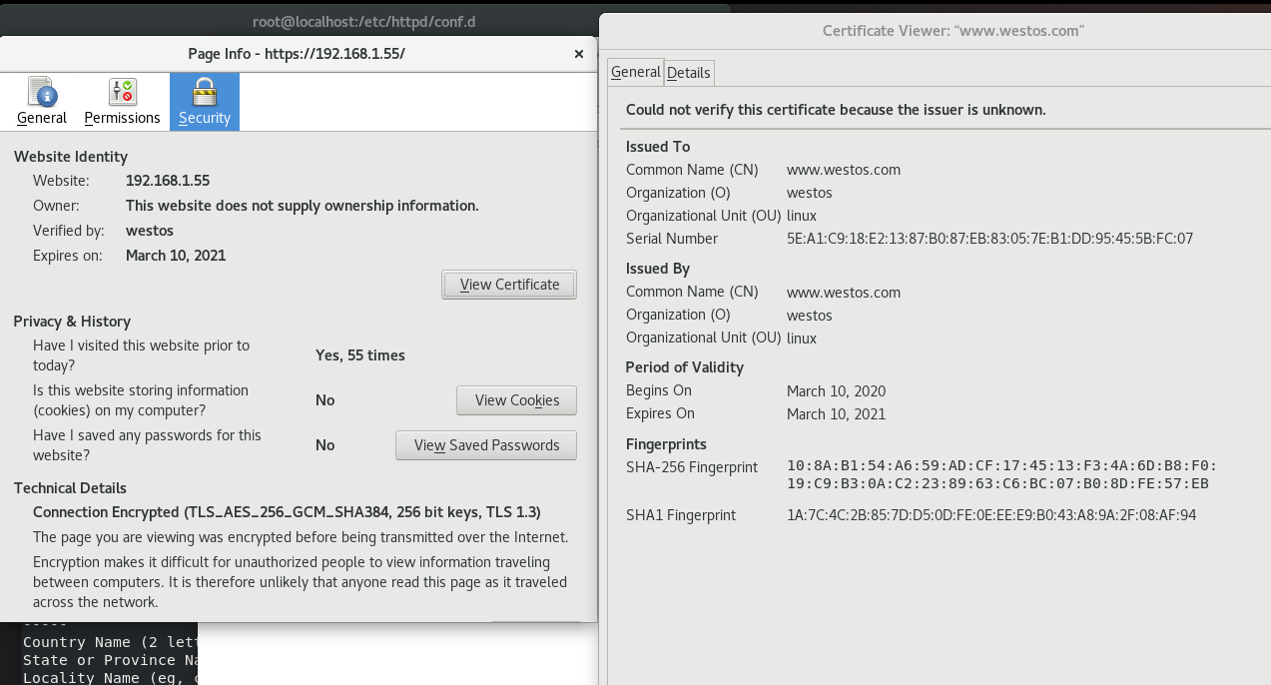Click the page encrypted before transmission sentence
The height and width of the screenshot is (685, 1271).
[x=301, y=537]
